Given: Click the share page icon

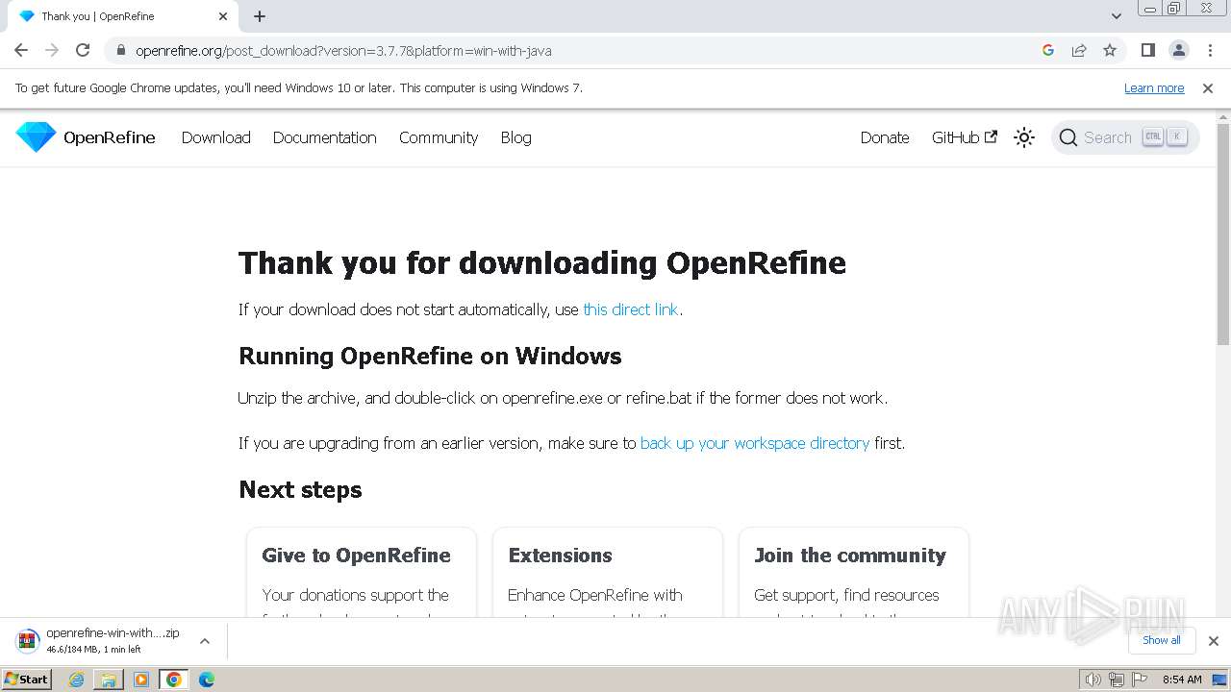Looking at the screenshot, I should coord(1079,50).
